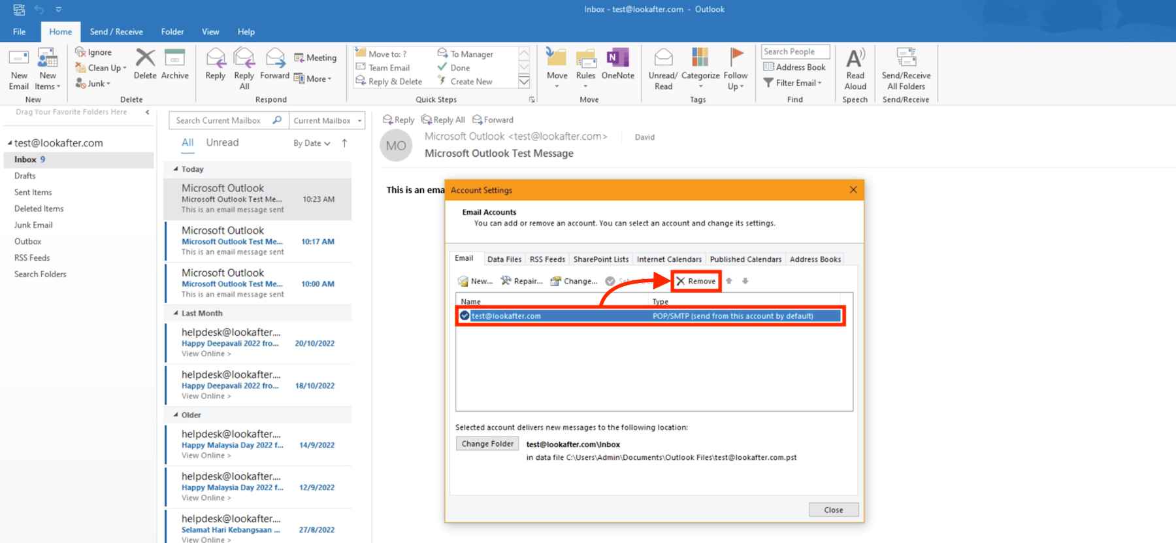1176x543 pixels.
Task: Switch message list to Unread filter
Action: pyautogui.click(x=222, y=142)
